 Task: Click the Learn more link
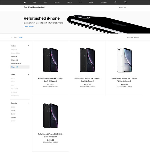click(x=29, y=27)
